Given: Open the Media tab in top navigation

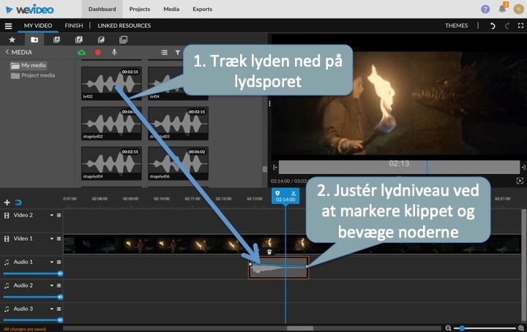Looking at the screenshot, I should point(171,9).
